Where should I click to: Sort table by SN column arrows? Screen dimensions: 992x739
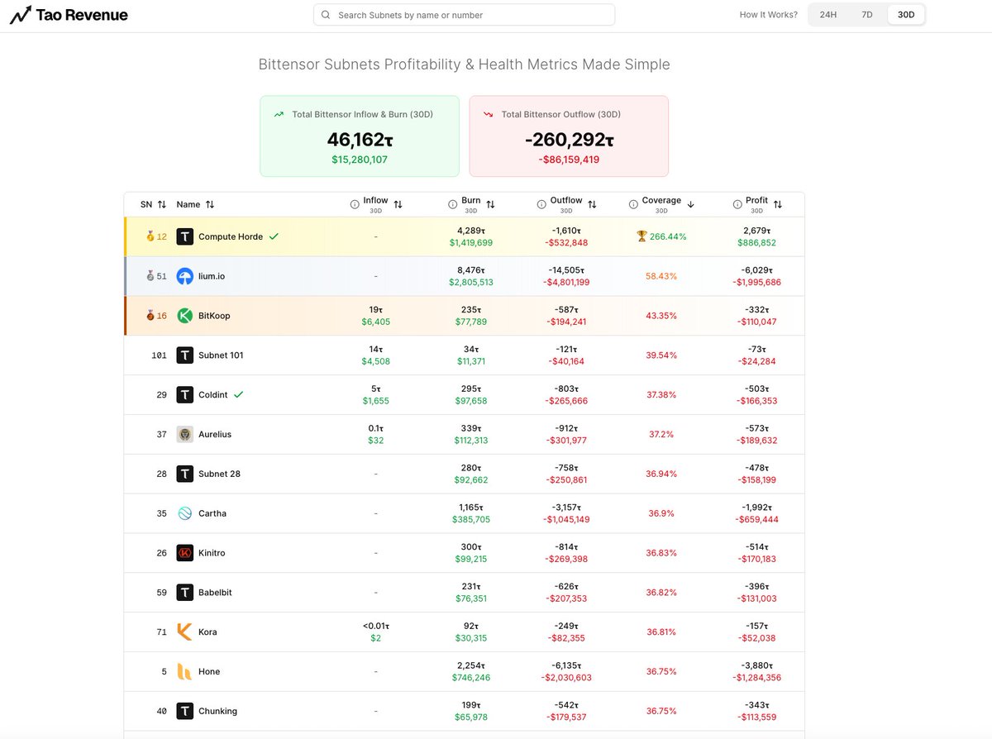(162, 204)
